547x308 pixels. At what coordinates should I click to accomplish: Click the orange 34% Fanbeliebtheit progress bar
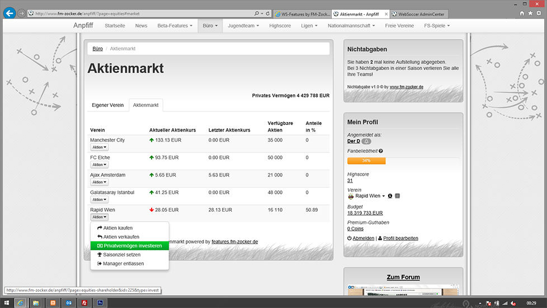pos(366,161)
